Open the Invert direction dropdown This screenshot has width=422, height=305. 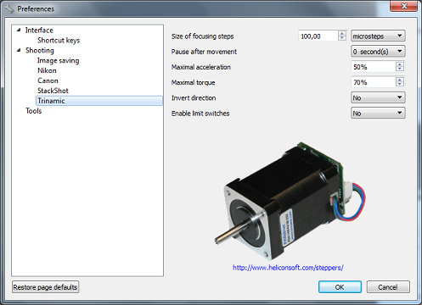click(x=378, y=97)
